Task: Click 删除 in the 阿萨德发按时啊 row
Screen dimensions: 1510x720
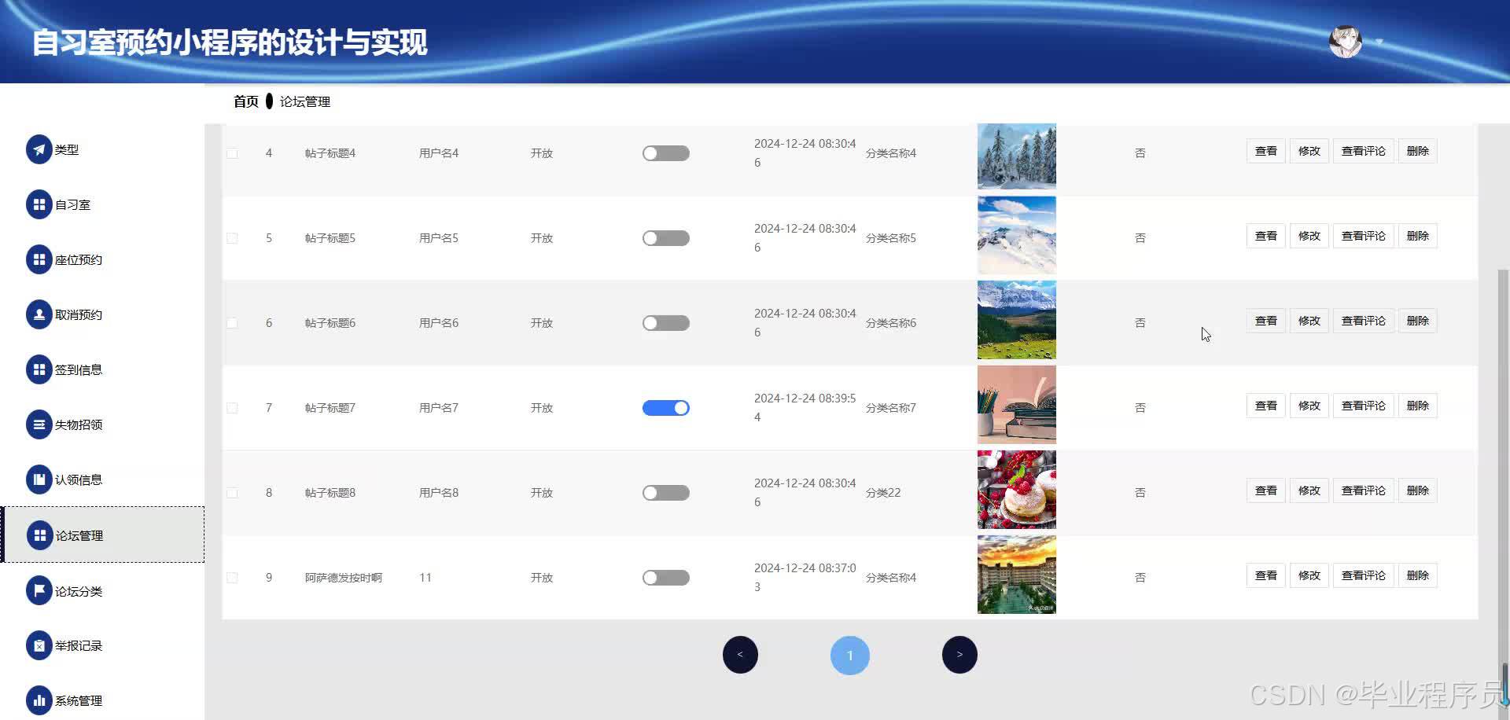Action: point(1418,575)
